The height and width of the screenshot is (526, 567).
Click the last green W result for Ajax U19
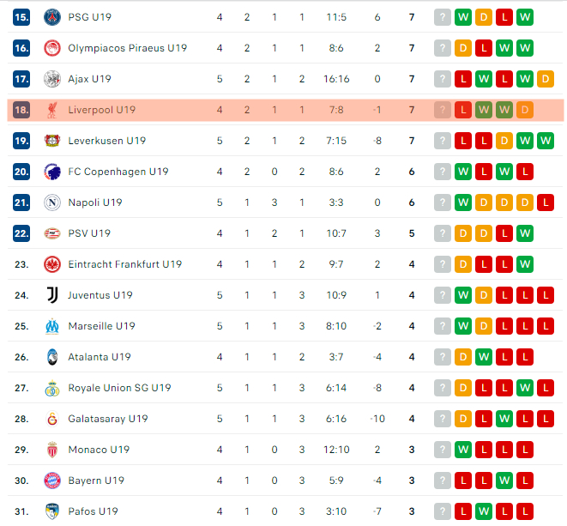coord(525,79)
